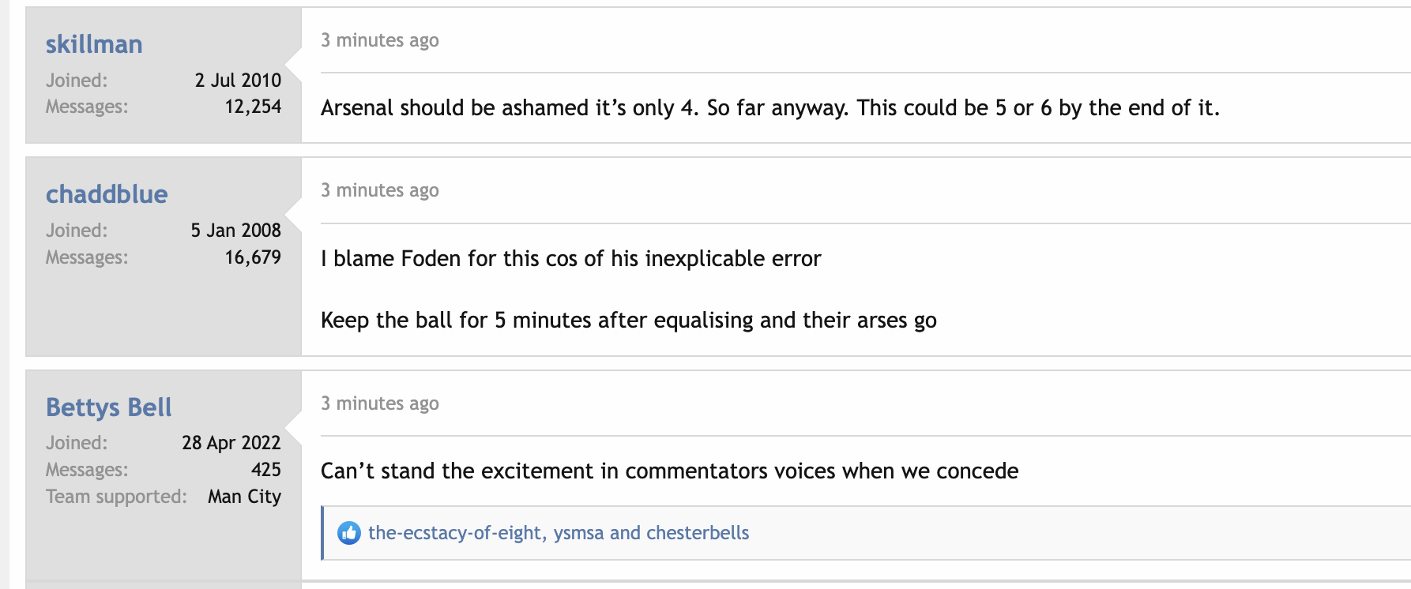Click the thumbs-up like icon
Screen dimensions: 1411x589
[348, 533]
